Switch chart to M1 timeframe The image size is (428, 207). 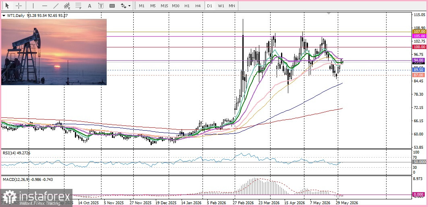coord(142,6)
